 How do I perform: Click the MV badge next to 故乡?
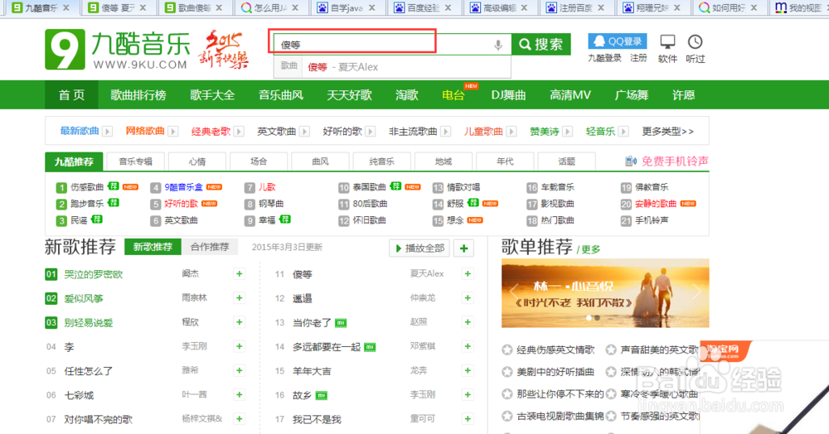coord(321,395)
